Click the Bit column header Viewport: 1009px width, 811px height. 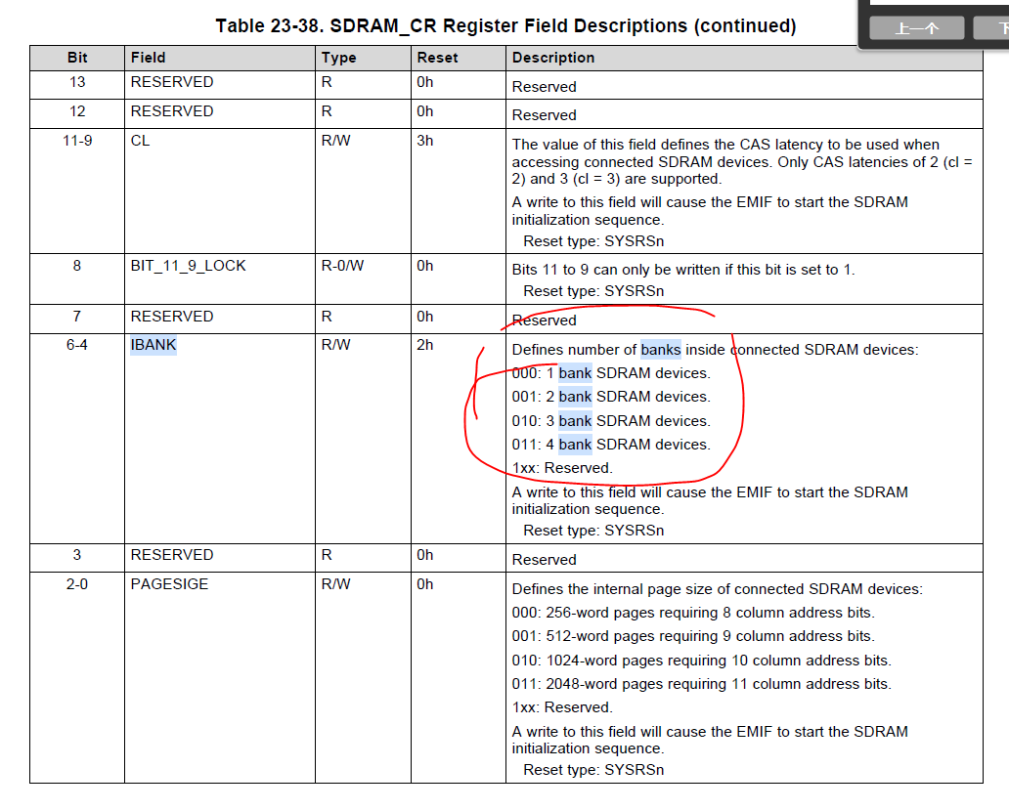[76, 58]
